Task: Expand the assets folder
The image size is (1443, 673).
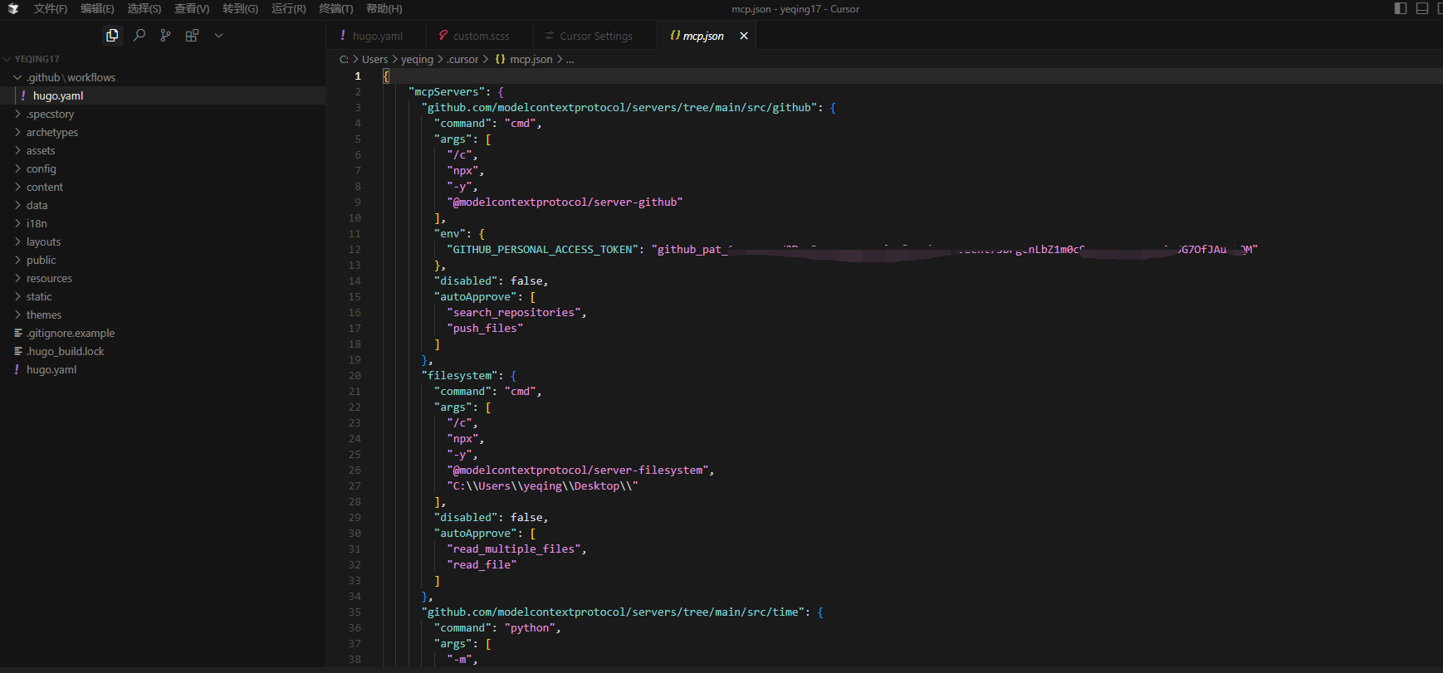Action: [x=163, y=150]
